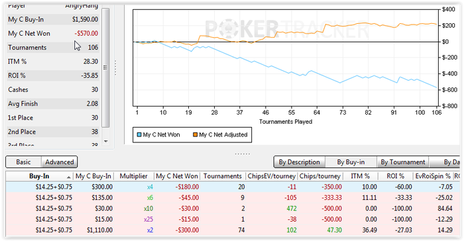Click the My C Net Adjusted legend label
This screenshot has width=464, height=241.
click(x=223, y=135)
